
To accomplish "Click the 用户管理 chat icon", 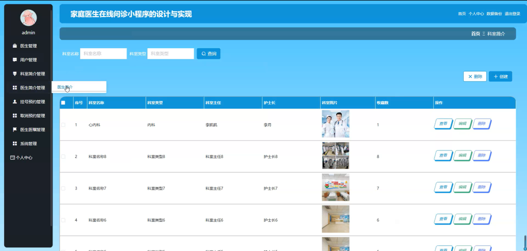I will tap(14, 60).
